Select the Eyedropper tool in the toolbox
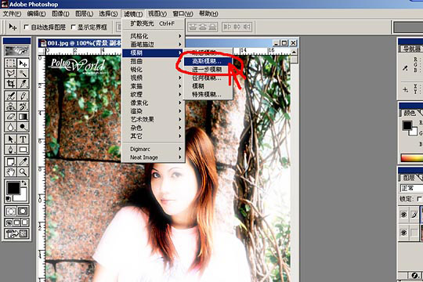423x282 pixels. 23,161
